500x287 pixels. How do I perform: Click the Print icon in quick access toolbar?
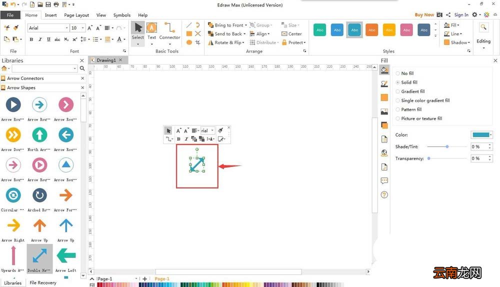(x=56, y=4)
